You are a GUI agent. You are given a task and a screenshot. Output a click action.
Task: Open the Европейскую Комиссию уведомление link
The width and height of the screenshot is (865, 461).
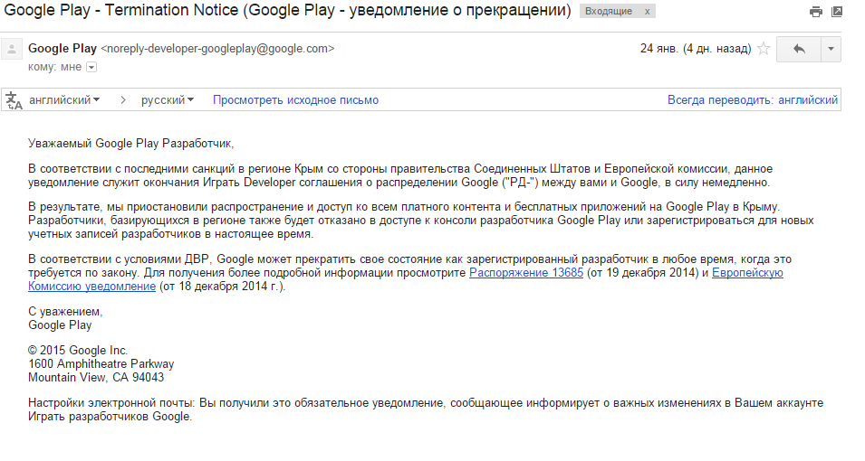(x=747, y=273)
